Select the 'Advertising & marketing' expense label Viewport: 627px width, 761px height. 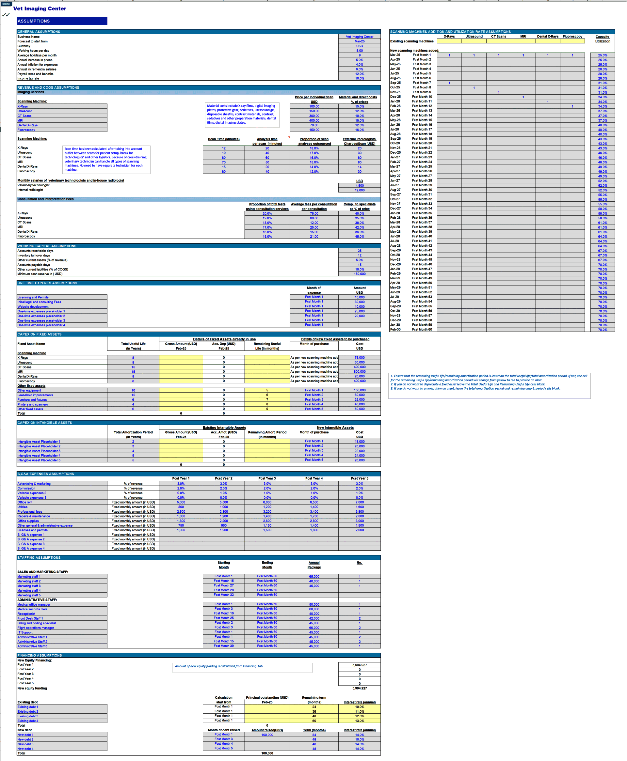(62, 484)
